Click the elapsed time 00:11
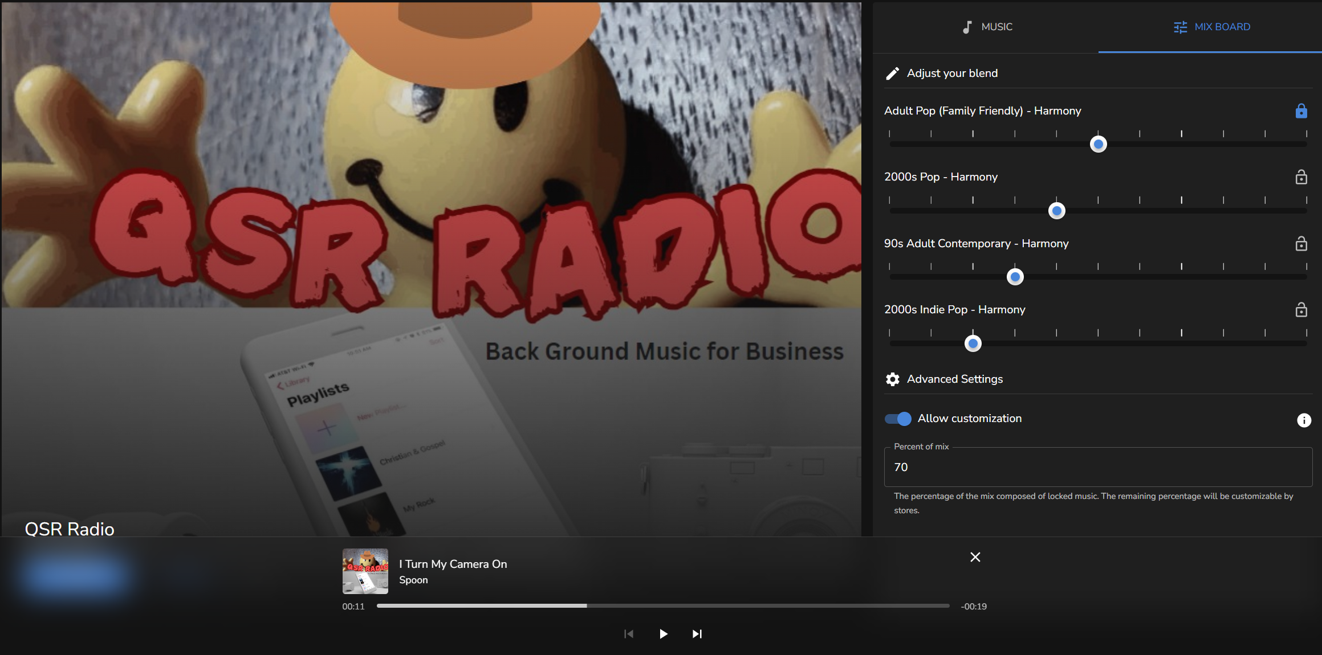 (x=353, y=607)
